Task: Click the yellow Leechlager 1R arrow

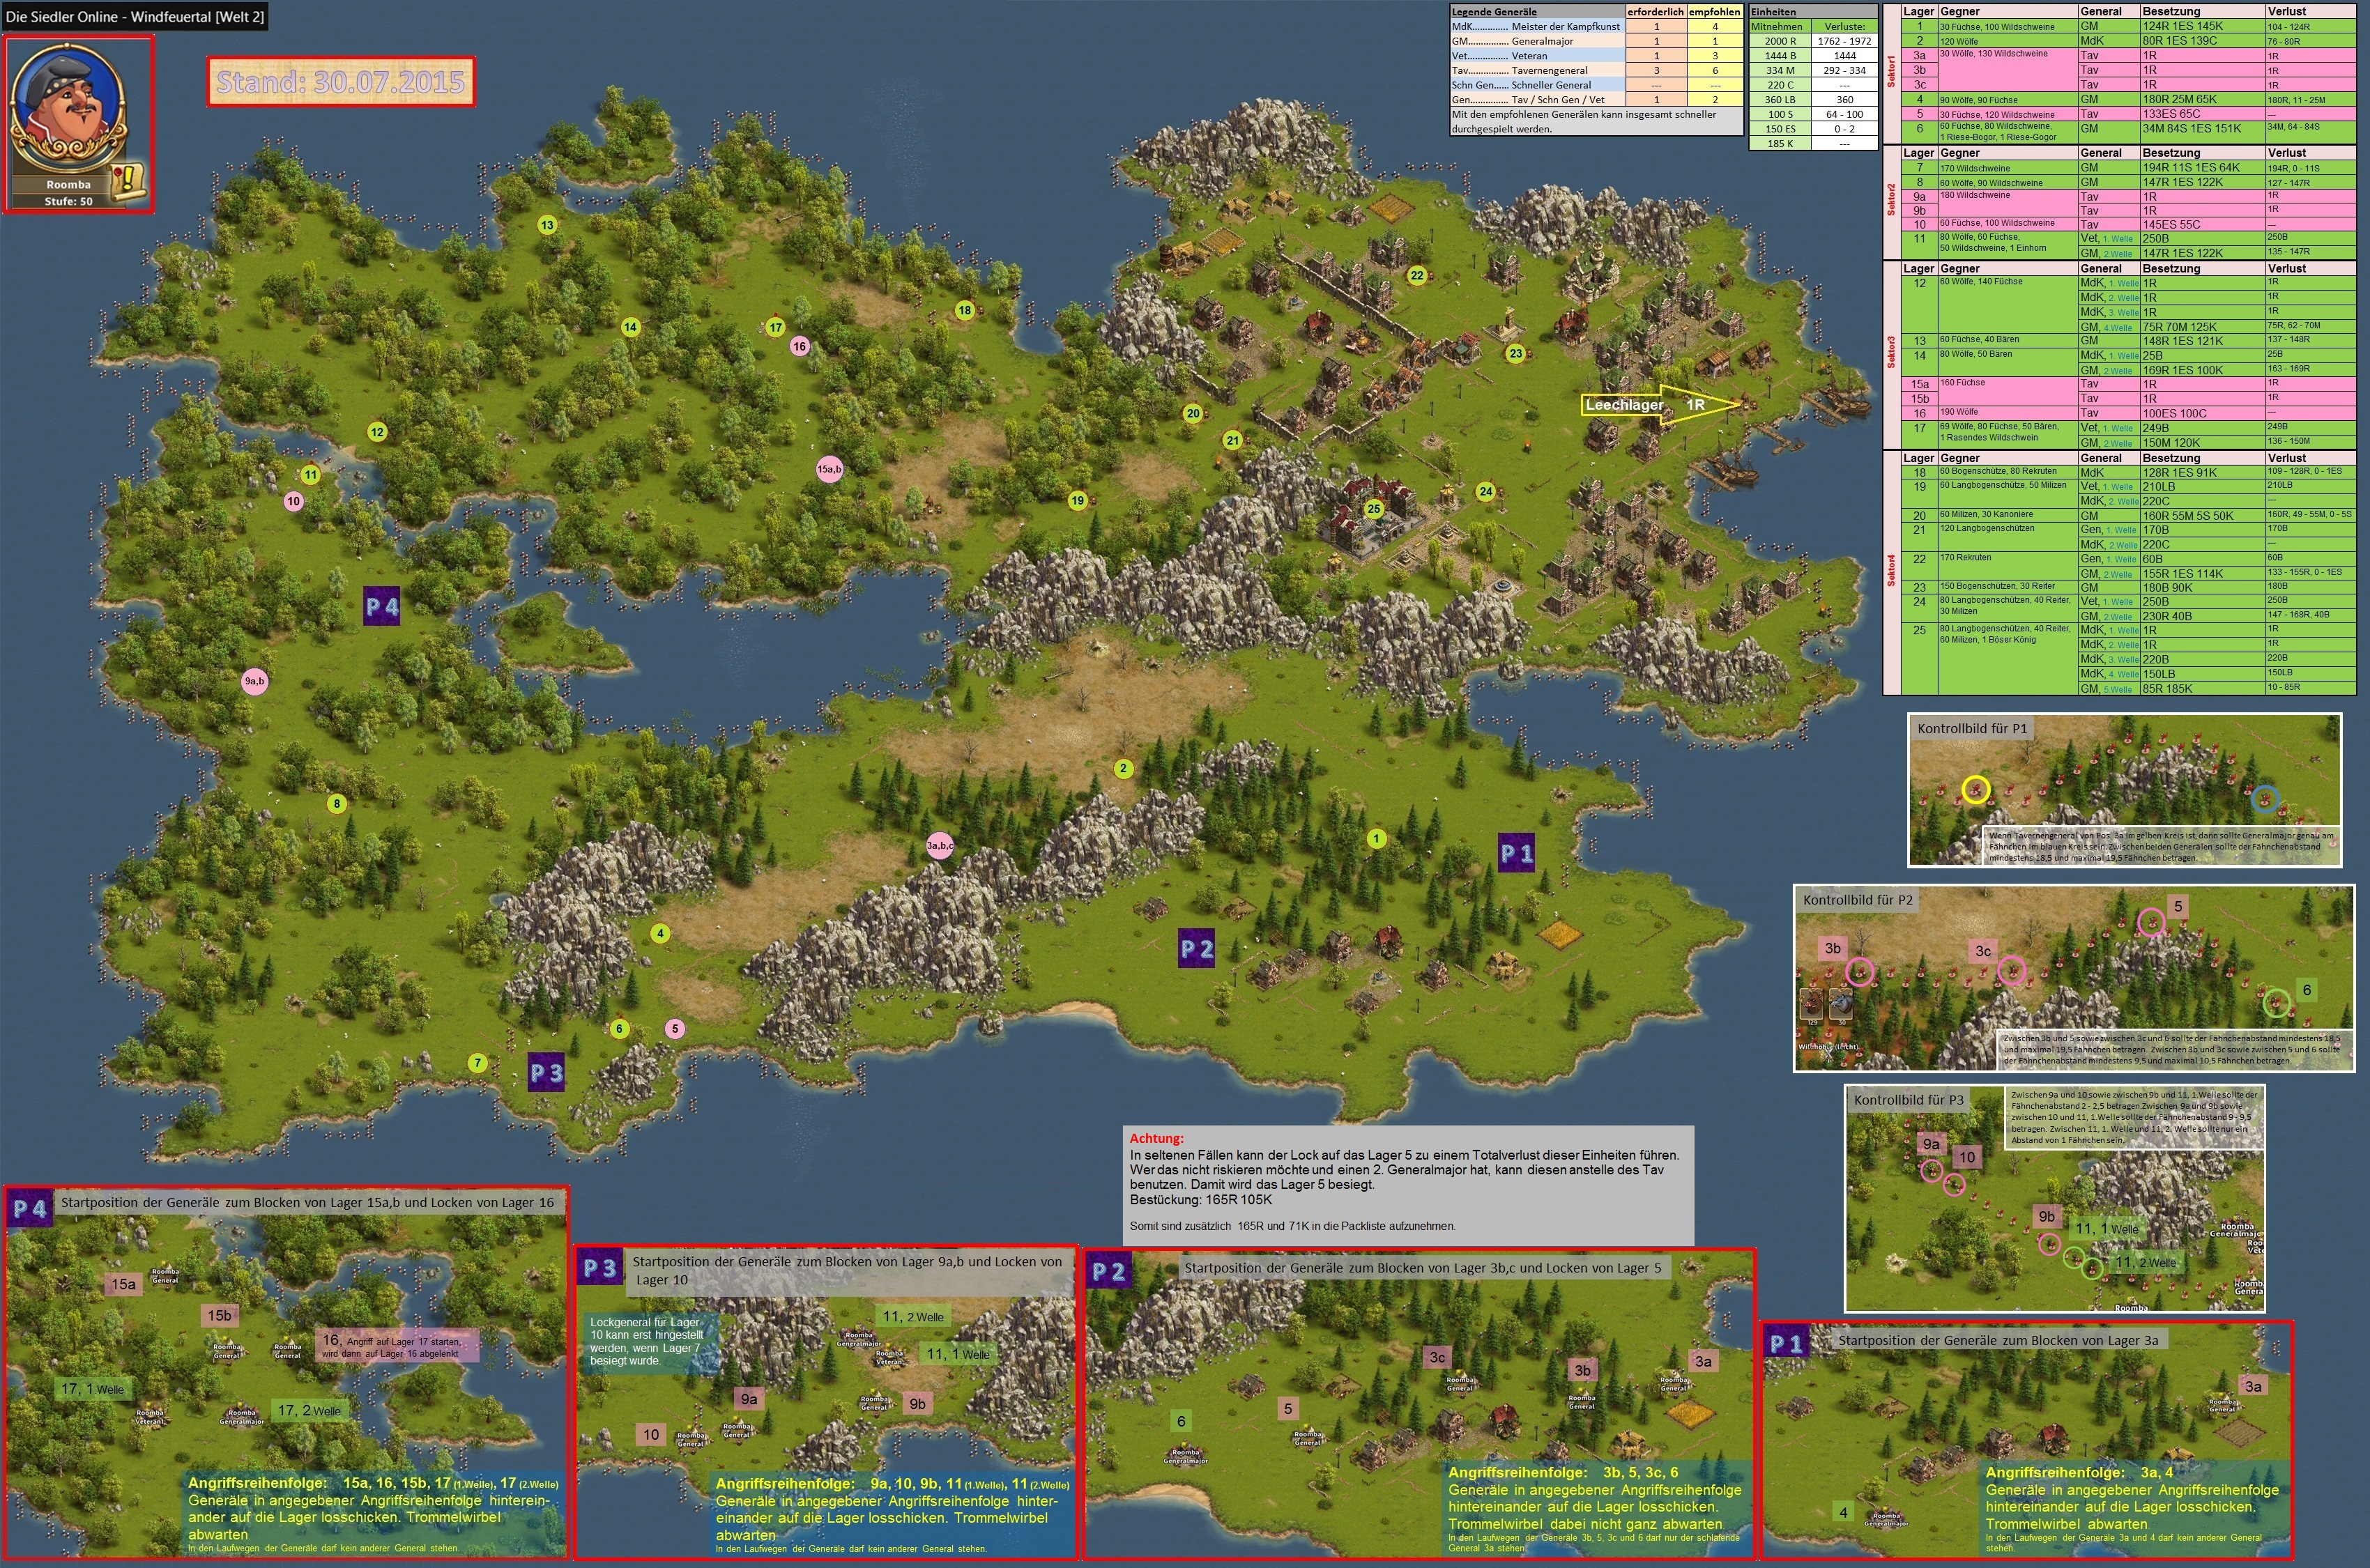Action: [x=1660, y=405]
